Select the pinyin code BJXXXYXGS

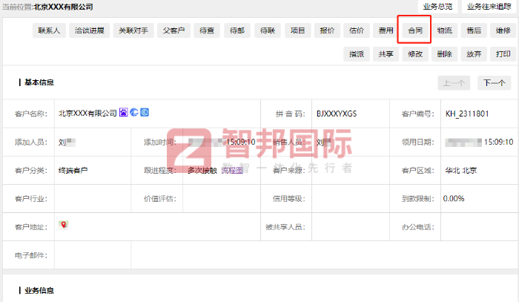pyautogui.click(x=337, y=114)
